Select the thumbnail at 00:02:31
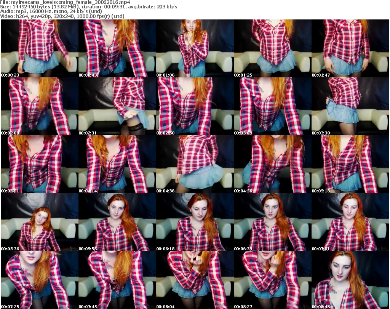Image resolution: width=390 pixels, height=309 pixels. pyautogui.click(x=117, y=106)
